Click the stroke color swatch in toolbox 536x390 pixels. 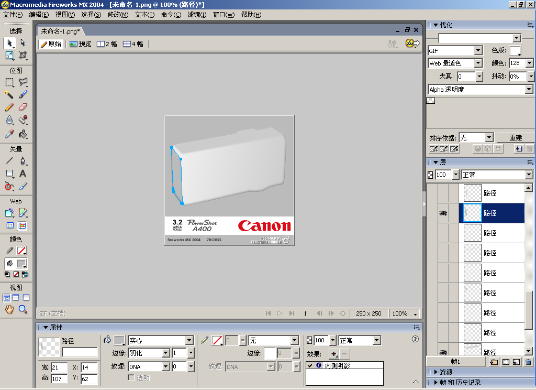[x=22, y=251]
